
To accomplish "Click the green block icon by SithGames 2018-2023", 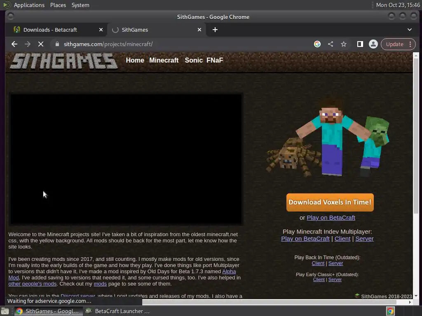I will point(357,296).
